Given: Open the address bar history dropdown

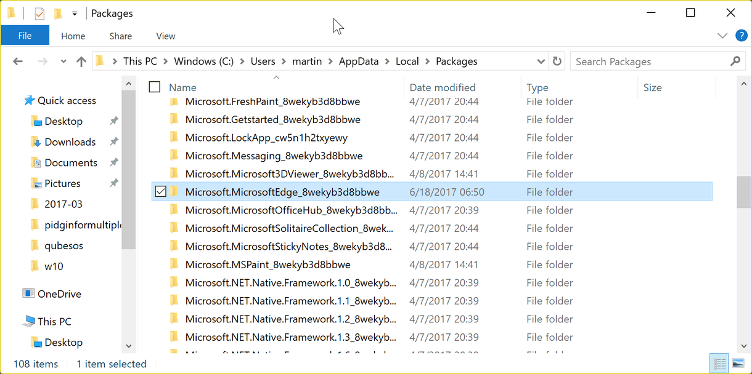Looking at the screenshot, I should (541, 62).
